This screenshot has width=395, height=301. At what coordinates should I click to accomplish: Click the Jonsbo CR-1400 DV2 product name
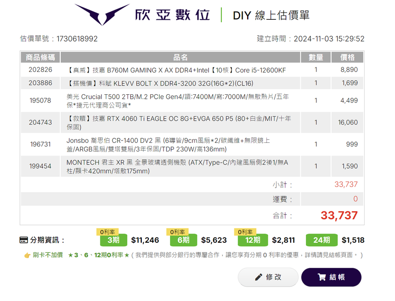click(x=168, y=145)
